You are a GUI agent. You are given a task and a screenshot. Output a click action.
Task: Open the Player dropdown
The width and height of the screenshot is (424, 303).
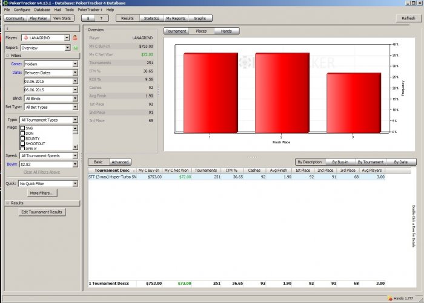click(x=67, y=38)
